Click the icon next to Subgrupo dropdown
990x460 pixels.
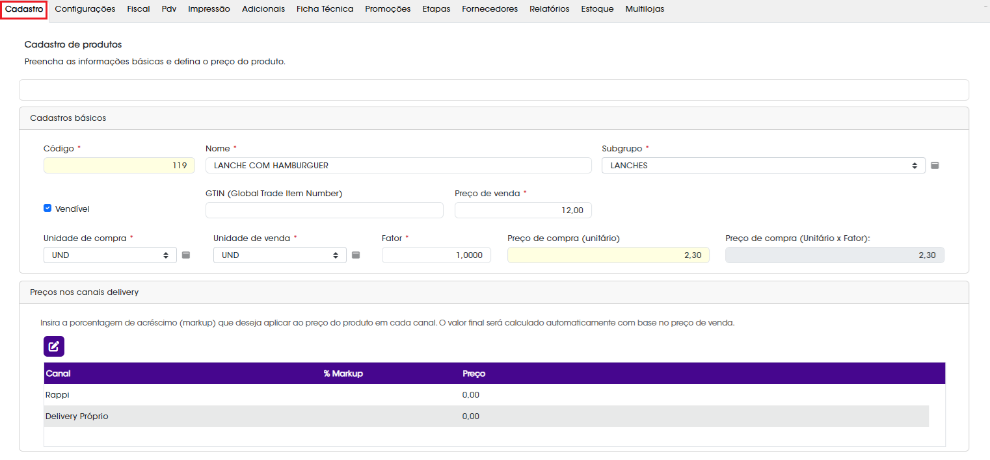(x=935, y=166)
